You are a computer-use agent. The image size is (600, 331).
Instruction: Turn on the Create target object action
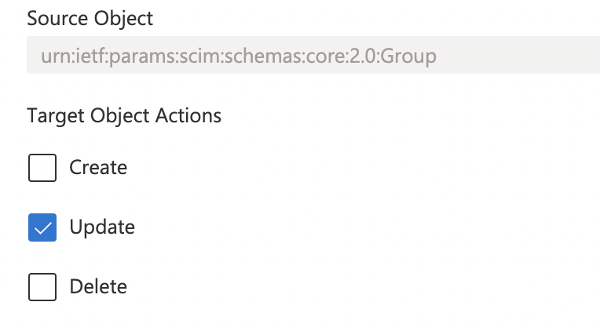click(x=42, y=168)
